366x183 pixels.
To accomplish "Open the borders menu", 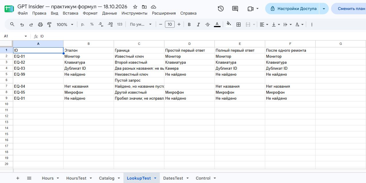I will tap(239, 25).
